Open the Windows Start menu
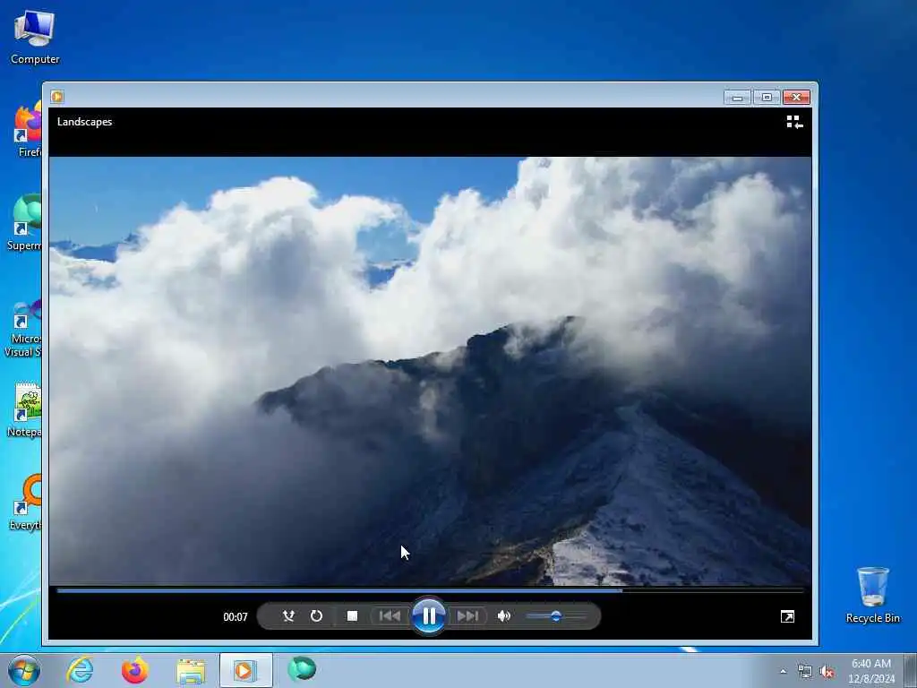The height and width of the screenshot is (688, 917). pos(24,670)
